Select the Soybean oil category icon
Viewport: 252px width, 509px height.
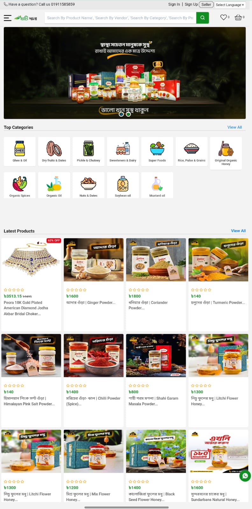coord(123,184)
